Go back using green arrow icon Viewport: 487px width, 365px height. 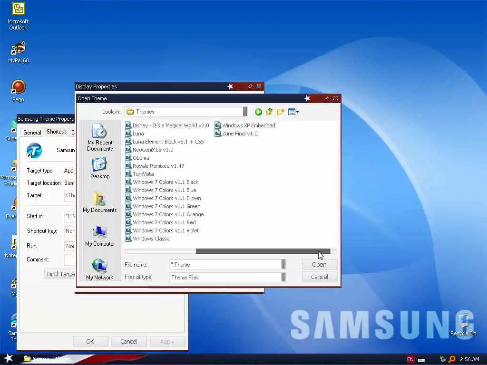[x=258, y=112]
